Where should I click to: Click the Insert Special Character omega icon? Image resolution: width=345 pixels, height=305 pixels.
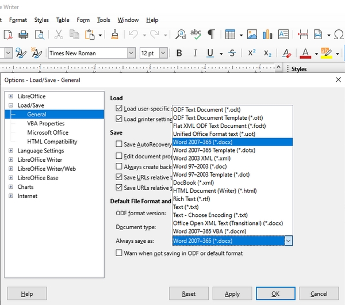coord(339,35)
